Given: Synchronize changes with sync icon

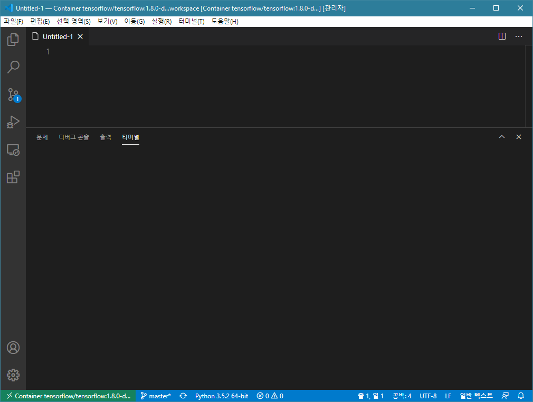Looking at the screenshot, I should (x=183, y=396).
